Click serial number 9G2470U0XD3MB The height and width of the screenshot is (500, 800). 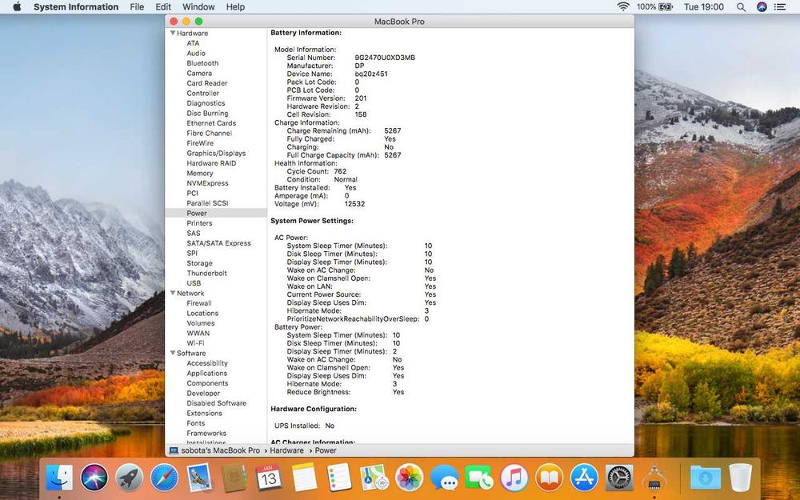(385, 58)
